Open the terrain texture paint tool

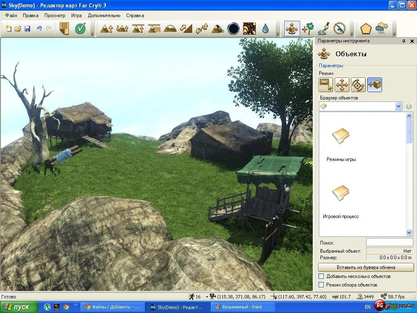pyautogui.click(x=250, y=29)
